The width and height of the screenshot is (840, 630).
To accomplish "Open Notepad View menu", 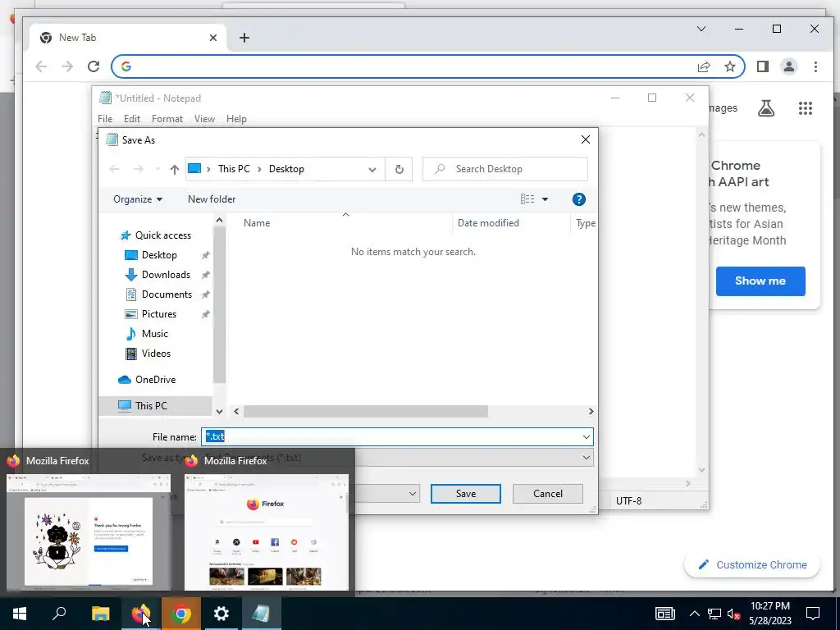I will tap(204, 119).
